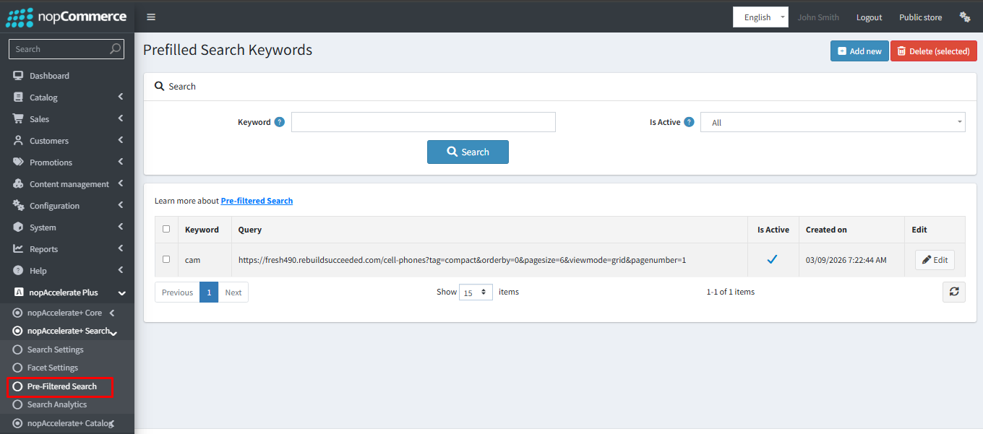Expand the Catalog sidebar menu

pos(66,97)
